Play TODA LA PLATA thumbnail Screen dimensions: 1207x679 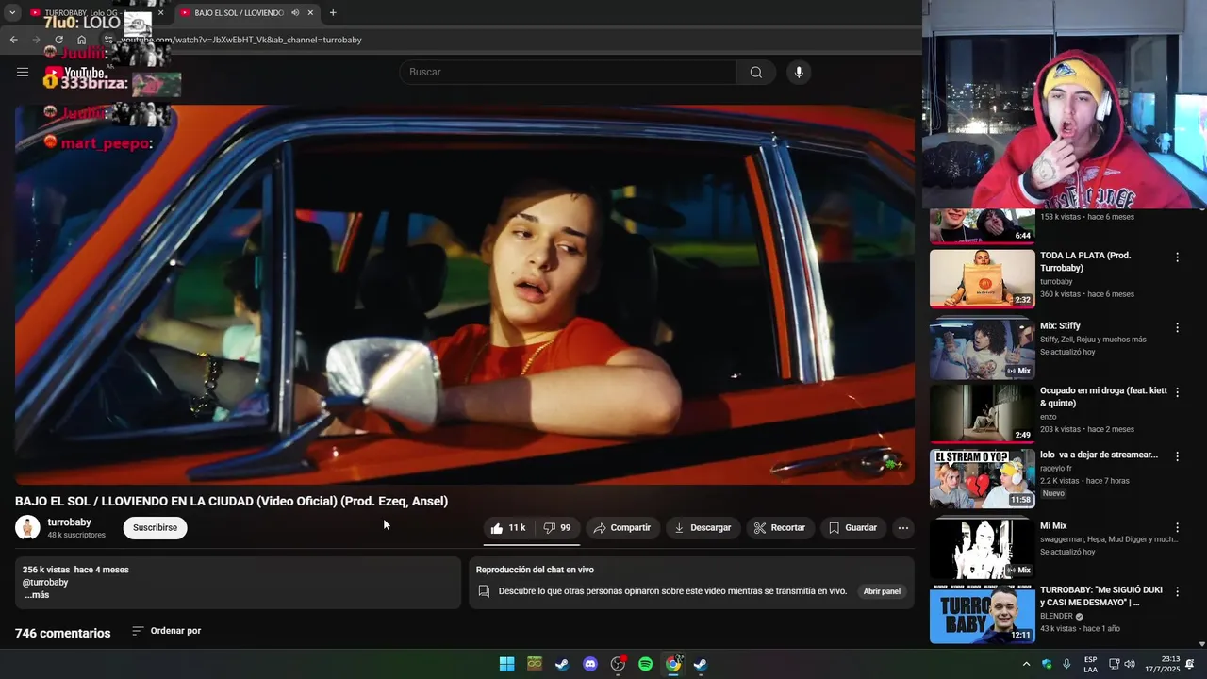[982, 278]
